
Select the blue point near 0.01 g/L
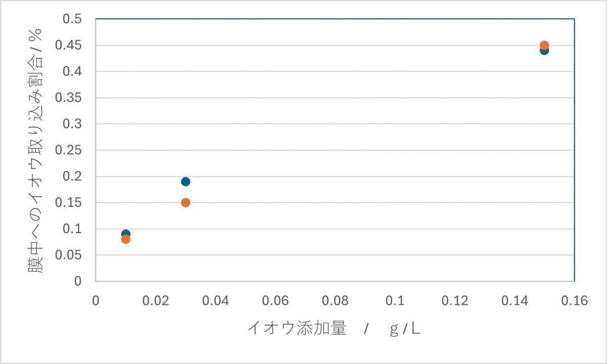click(125, 234)
